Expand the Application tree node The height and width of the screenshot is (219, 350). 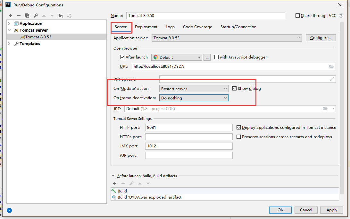coord(9,23)
